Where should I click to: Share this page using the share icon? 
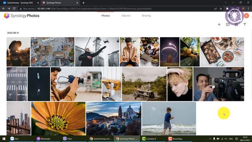click(x=215, y=9)
